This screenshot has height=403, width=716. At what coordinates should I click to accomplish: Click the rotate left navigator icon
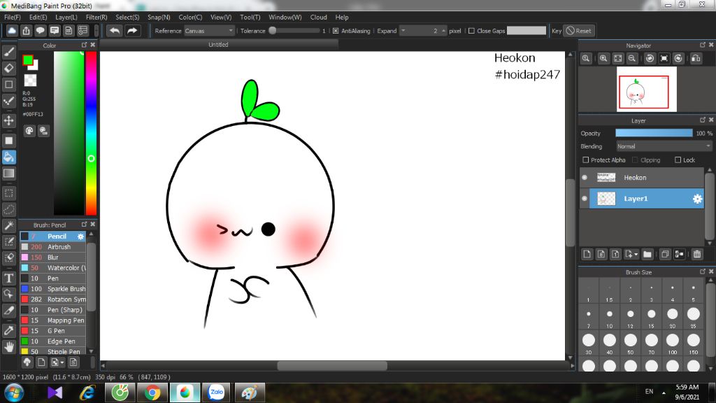tap(650, 59)
